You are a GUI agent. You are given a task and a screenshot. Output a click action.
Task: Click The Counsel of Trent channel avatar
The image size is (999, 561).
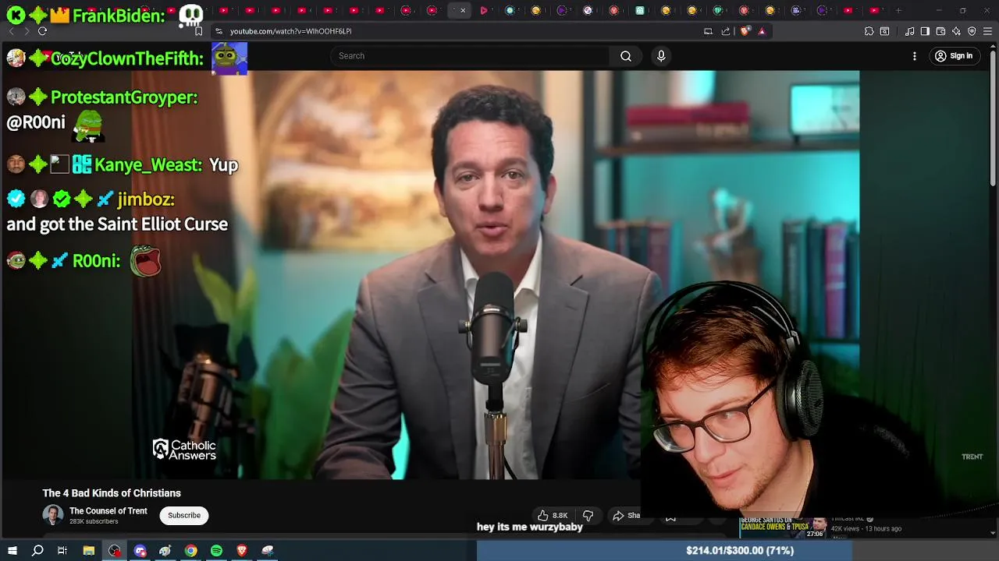coord(52,515)
